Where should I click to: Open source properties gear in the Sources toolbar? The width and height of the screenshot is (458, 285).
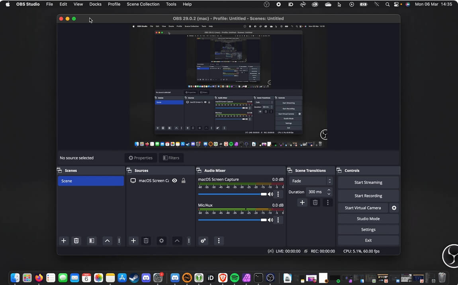[x=161, y=240]
